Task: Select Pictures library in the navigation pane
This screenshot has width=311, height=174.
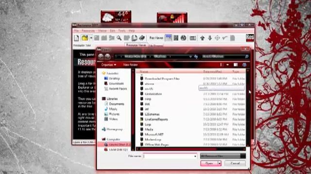Action: click(x=114, y=114)
